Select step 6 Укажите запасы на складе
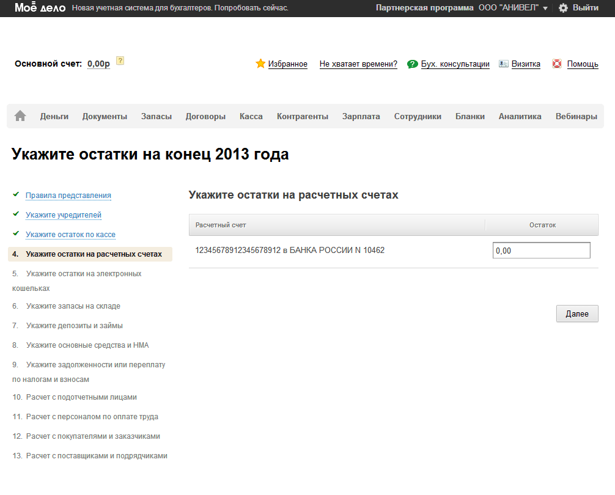Viewport: 615px width, 495px height. [73, 306]
